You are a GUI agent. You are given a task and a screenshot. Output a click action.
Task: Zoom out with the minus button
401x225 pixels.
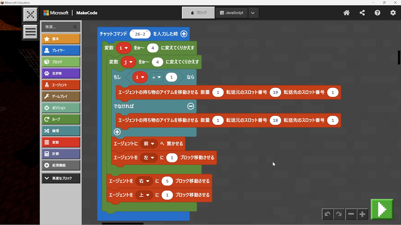click(351, 214)
